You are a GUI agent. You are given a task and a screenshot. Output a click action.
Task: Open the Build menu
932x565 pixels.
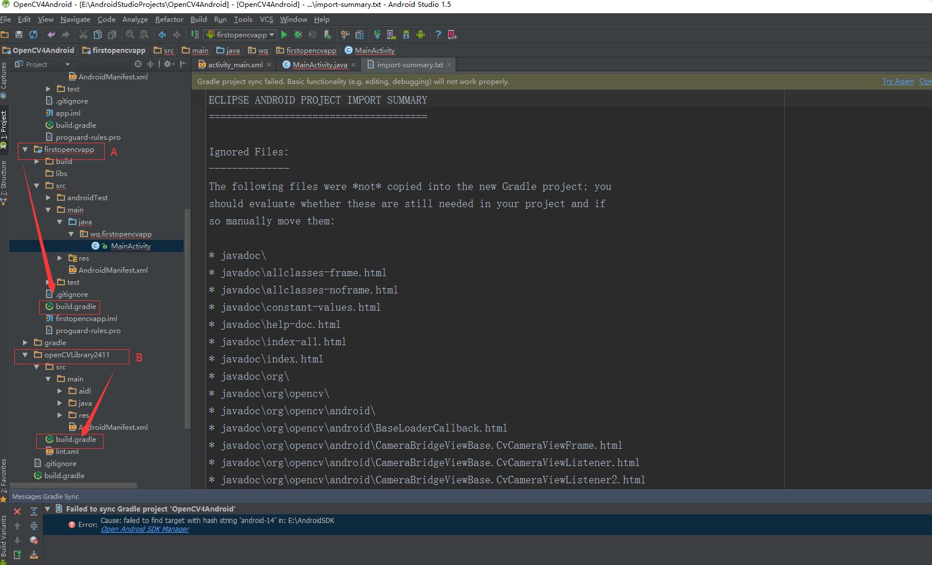click(198, 20)
